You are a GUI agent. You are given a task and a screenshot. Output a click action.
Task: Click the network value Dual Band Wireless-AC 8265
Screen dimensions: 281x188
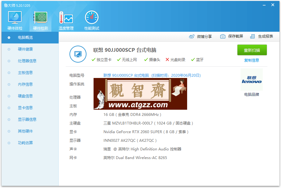135,158
